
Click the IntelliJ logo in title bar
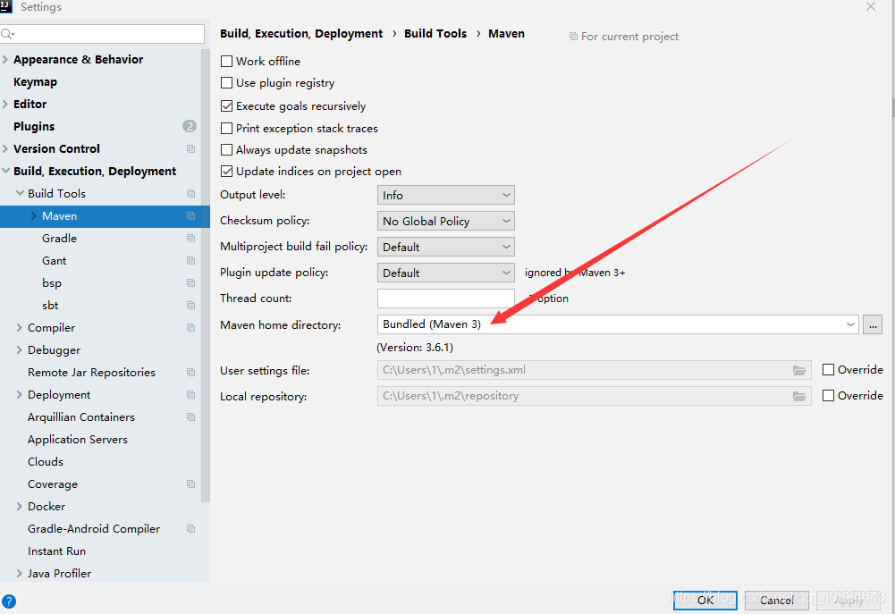click(5, 6)
